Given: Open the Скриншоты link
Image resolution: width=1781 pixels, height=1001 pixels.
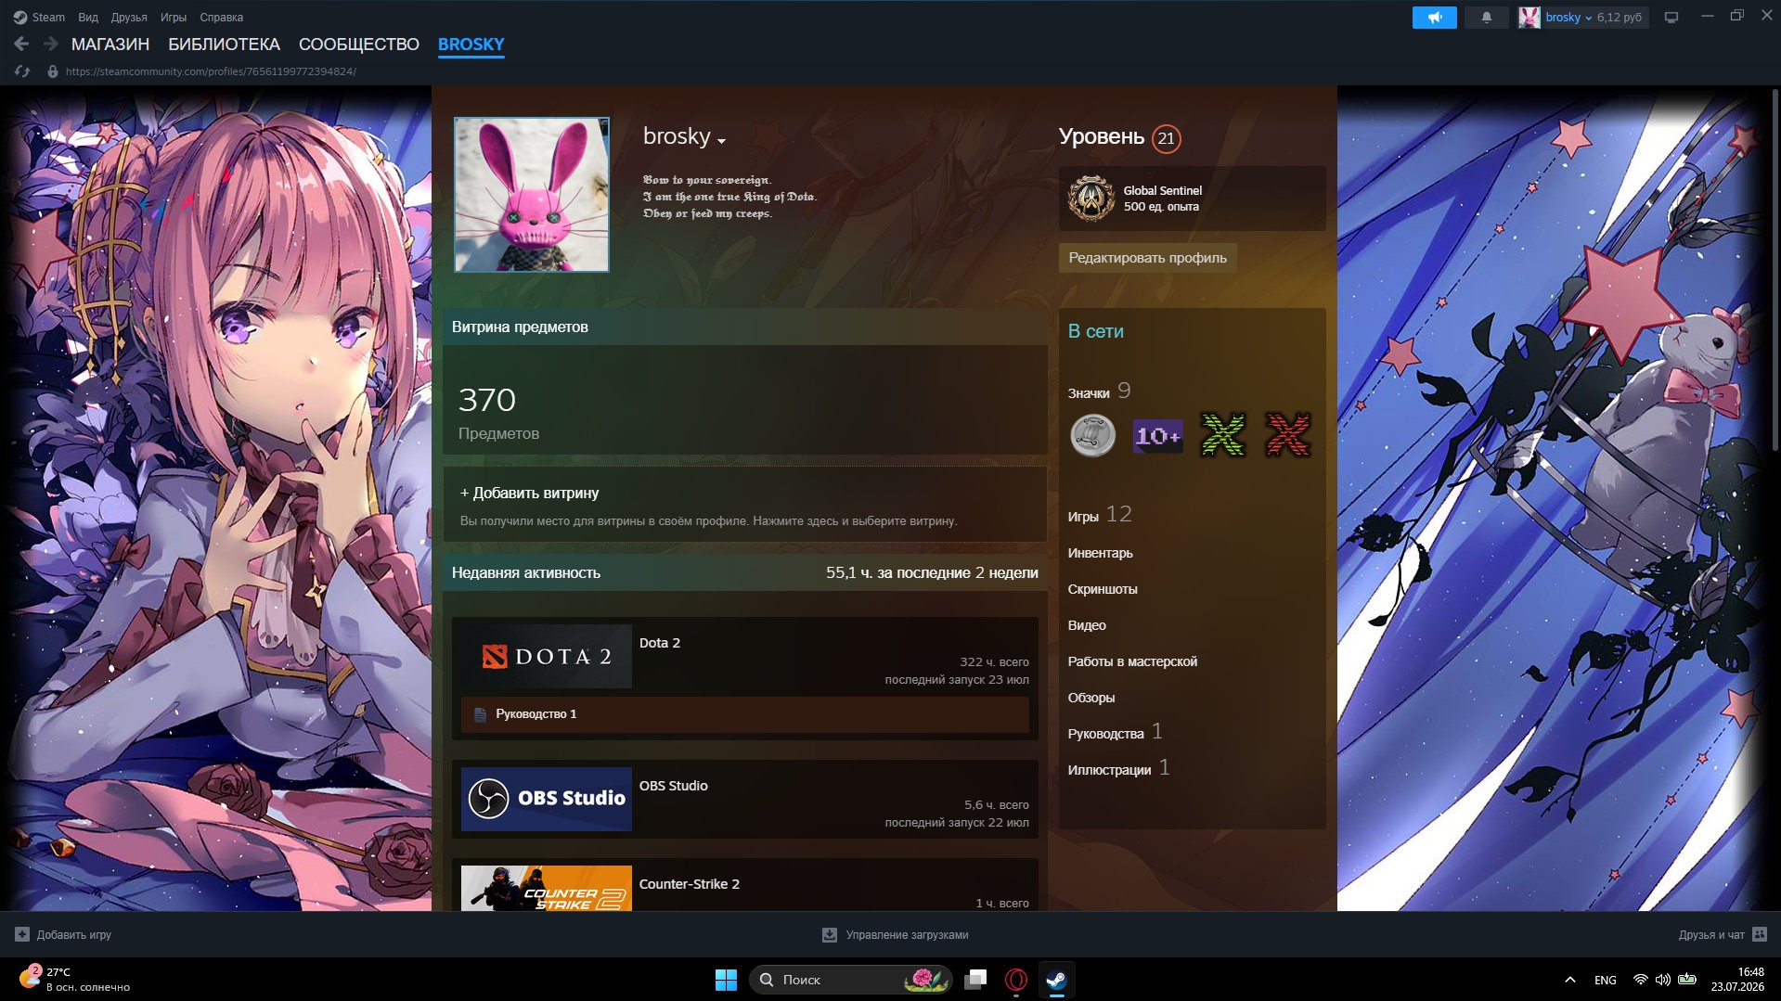Looking at the screenshot, I should click(1103, 589).
